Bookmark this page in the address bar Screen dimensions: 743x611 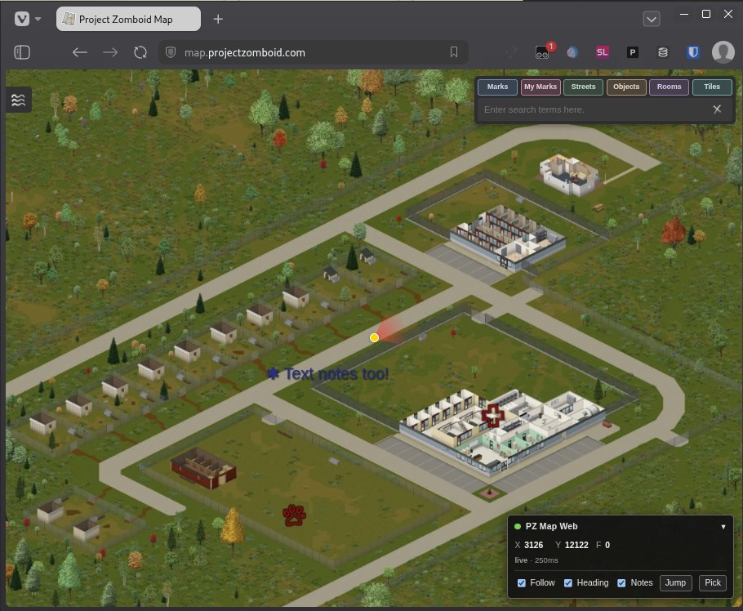point(453,52)
